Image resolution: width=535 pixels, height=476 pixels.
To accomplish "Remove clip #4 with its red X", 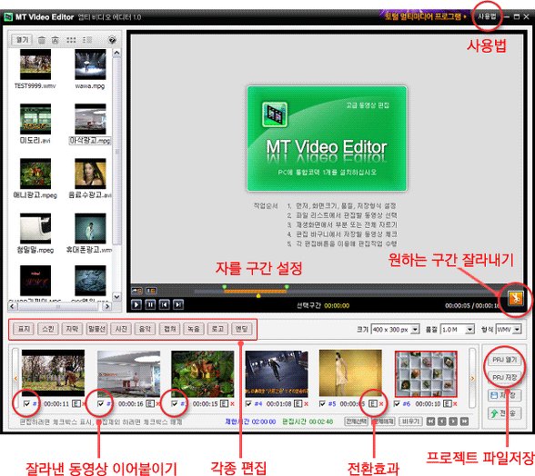I will (306, 404).
